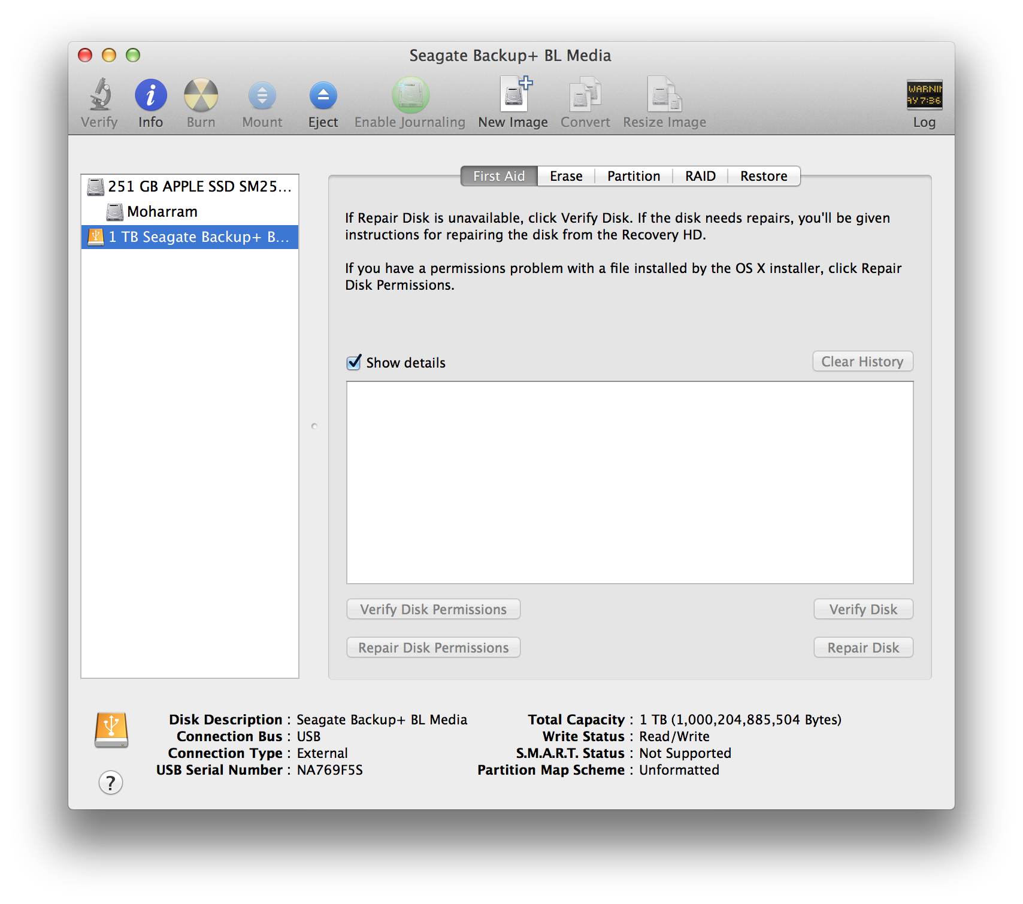Image resolution: width=1023 pixels, height=904 pixels.
Task: Zoom the window with the green button
Action: tap(133, 55)
